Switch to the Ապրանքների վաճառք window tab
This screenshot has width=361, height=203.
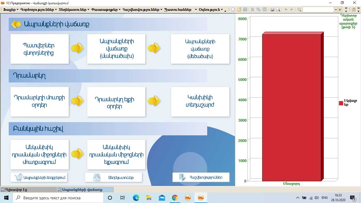(x=85, y=190)
